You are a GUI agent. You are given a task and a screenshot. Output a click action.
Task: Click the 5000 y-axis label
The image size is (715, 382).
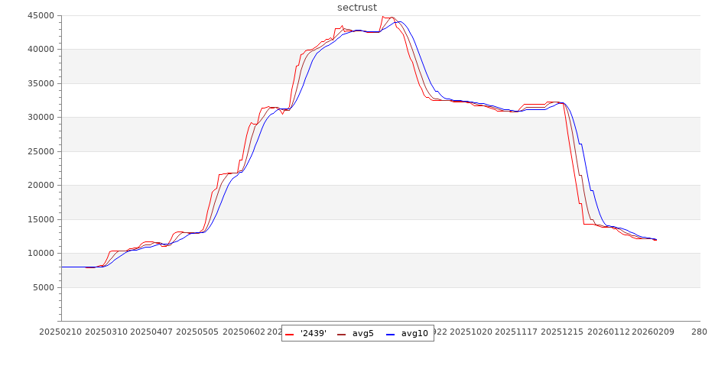click(x=42, y=287)
